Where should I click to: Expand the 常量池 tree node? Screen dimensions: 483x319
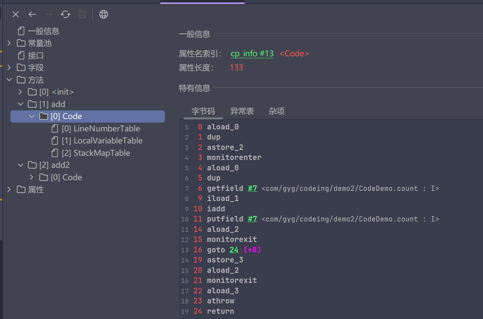click(9, 43)
